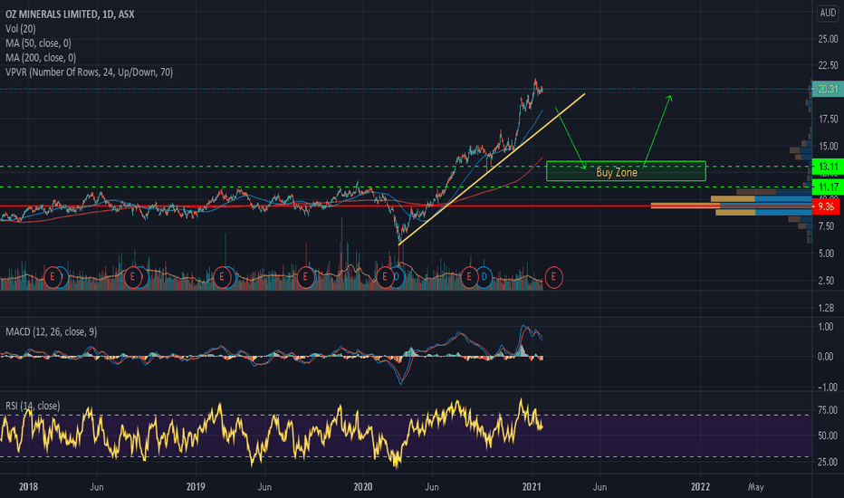Screen dimensions: 844x498
Task: Click the green 11.17 price level label
Action: click(828, 187)
